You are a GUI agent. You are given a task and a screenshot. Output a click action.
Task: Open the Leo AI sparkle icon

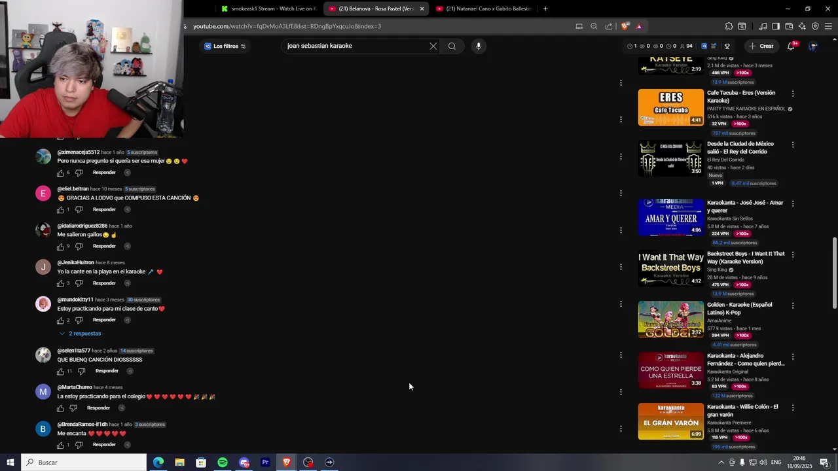(802, 26)
